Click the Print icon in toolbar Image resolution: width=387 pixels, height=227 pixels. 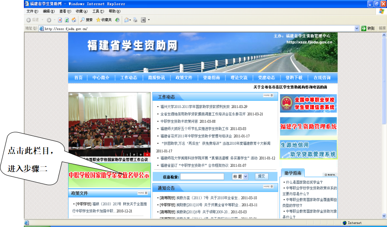click(136, 20)
